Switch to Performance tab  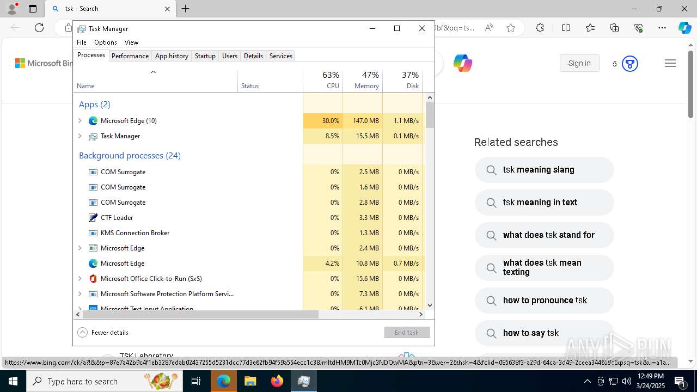tap(130, 56)
